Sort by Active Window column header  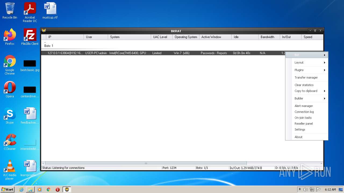215,37
